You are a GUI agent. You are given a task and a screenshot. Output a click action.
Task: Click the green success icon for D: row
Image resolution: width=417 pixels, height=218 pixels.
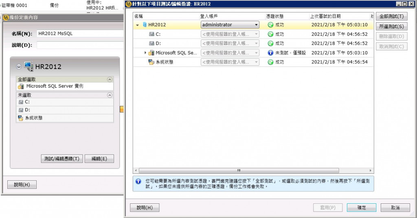(x=270, y=43)
